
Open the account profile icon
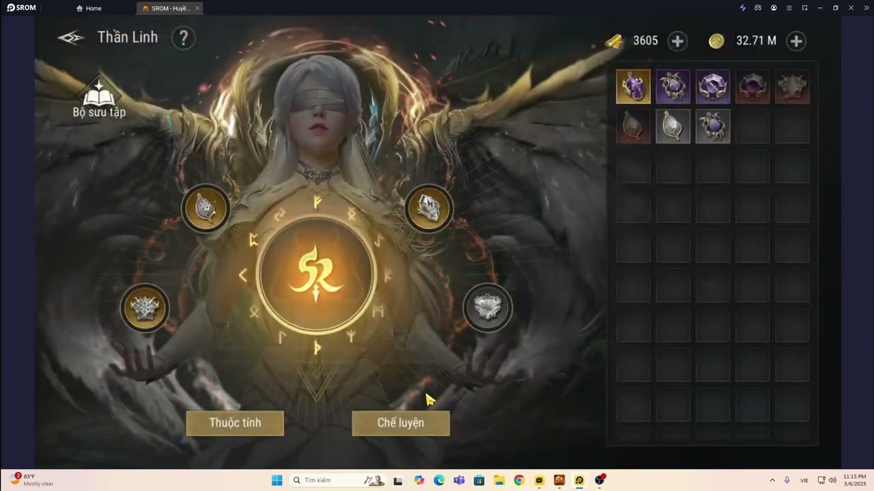tap(774, 8)
